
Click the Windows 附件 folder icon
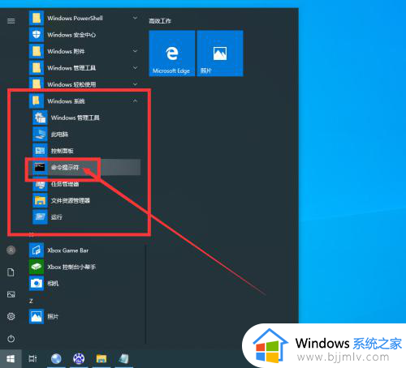pyautogui.click(x=37, y=51)
